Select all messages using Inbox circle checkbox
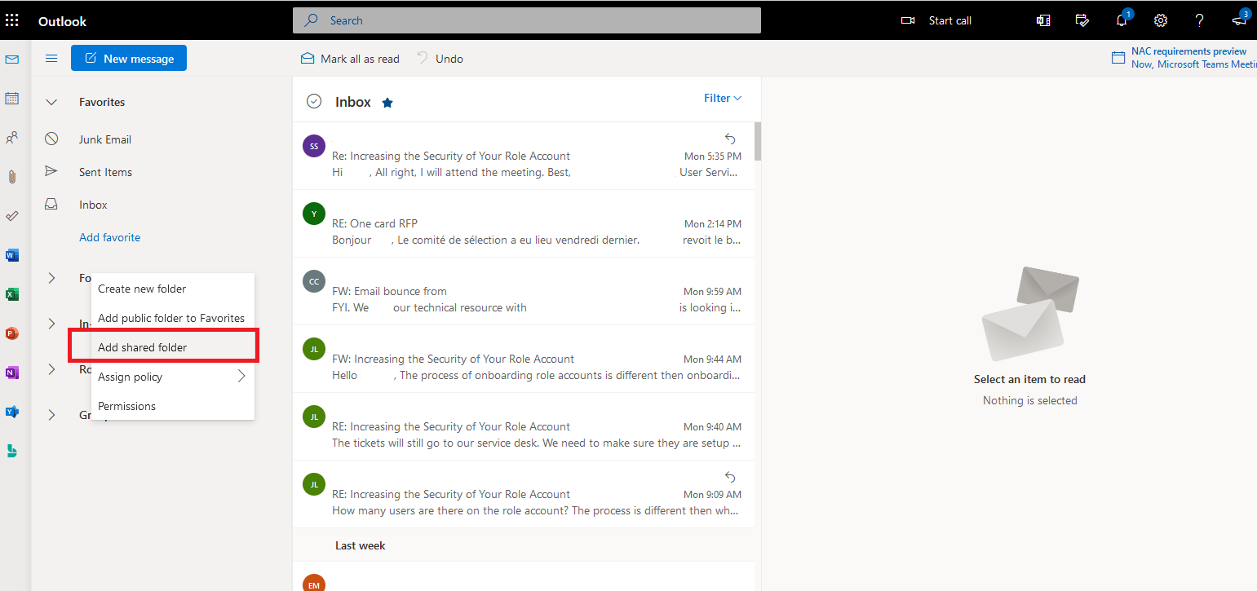The width and height of the screenshot is (1257, 591). pos(314,101)
